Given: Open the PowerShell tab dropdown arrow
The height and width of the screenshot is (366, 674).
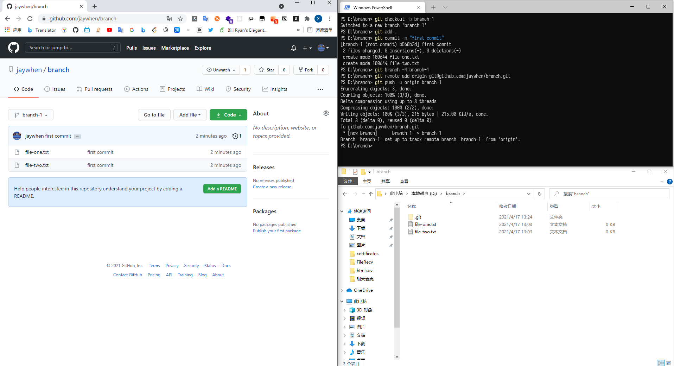Looking at the screenshot, I should tap(445, 7).
